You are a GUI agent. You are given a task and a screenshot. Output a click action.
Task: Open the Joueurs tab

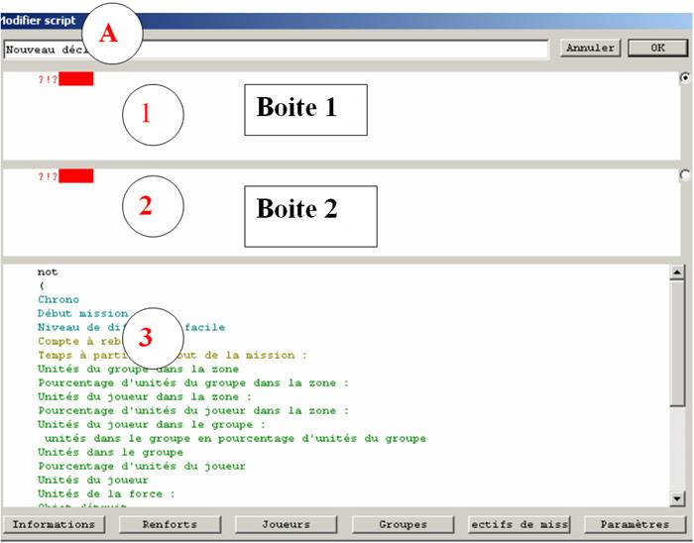[x=286, y=524]
